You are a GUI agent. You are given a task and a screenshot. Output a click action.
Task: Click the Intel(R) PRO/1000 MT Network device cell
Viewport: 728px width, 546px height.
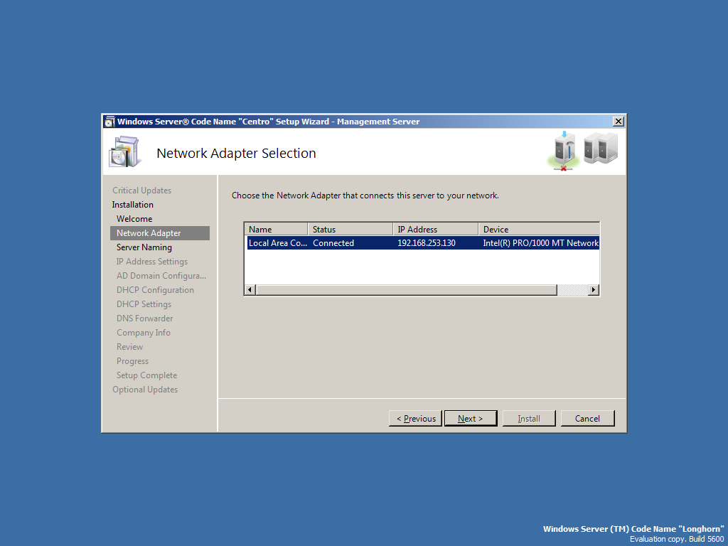pyautogui.click(x=540, y=243)
